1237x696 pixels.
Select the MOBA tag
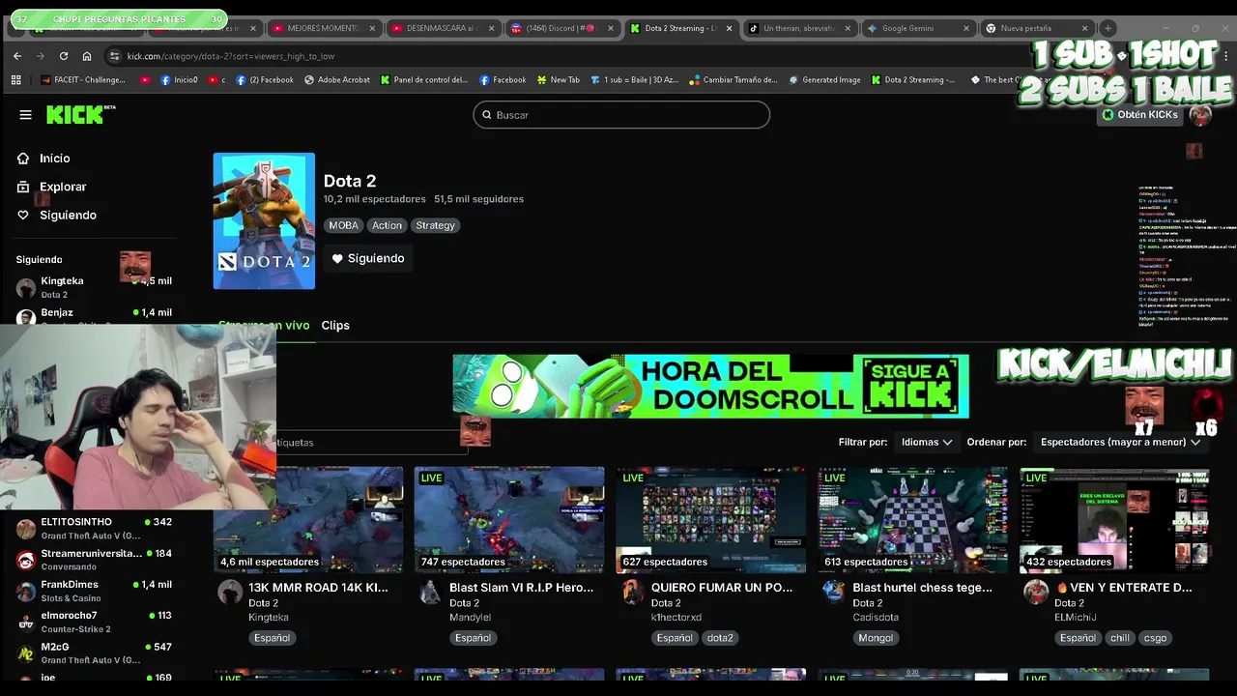[x=343, y=225]
